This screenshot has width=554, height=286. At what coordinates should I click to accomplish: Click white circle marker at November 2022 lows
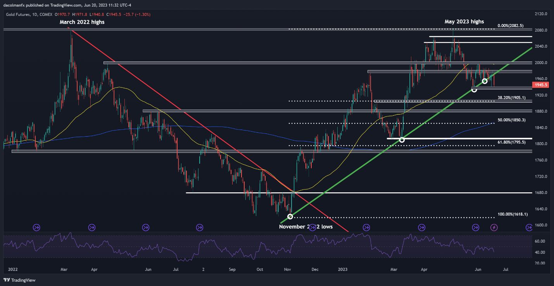click(x=290, y=216)
